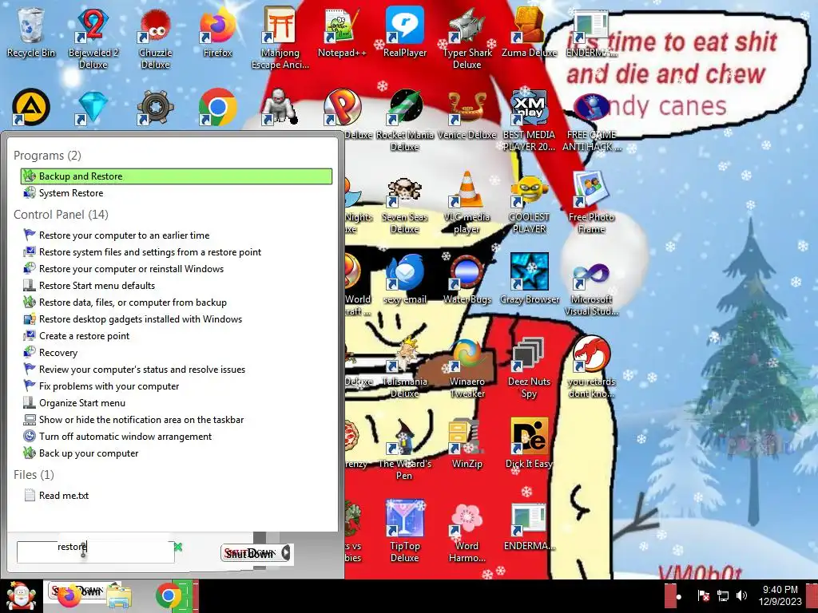The width and height of the screenshot is (818, 613).
Task: Open the volume speaker tray icon
Action: (x=741, y=595)
